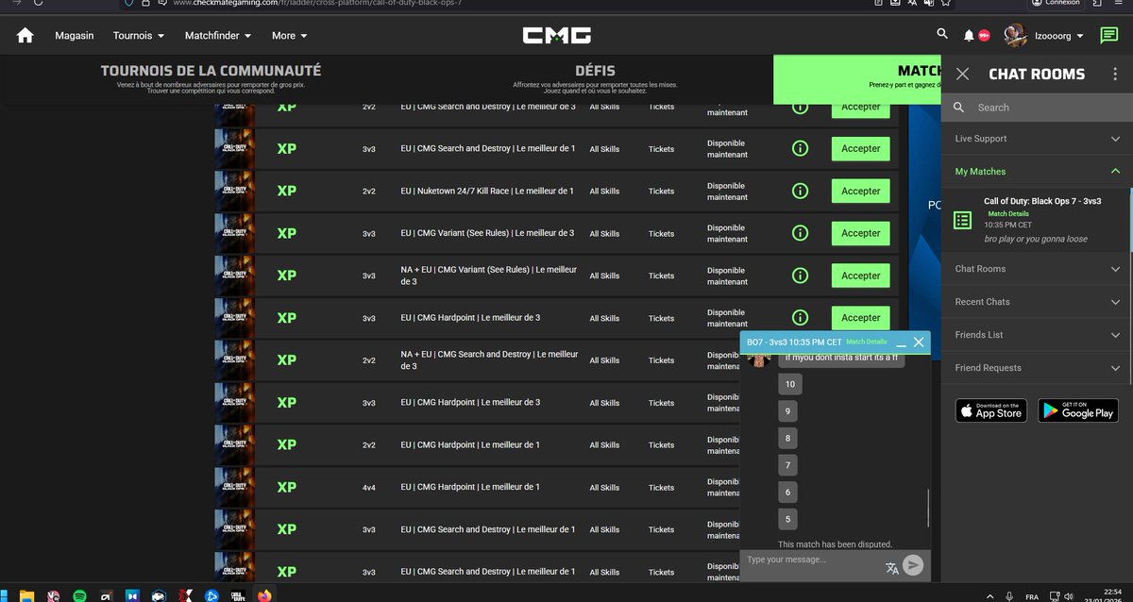Click Firefox icon in taskbar

point(263,596)
